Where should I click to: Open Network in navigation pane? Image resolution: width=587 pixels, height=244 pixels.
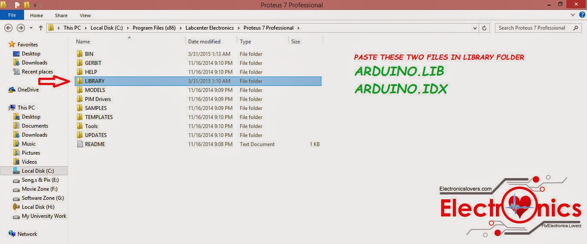pyautogui.click(x=27, y=234)
